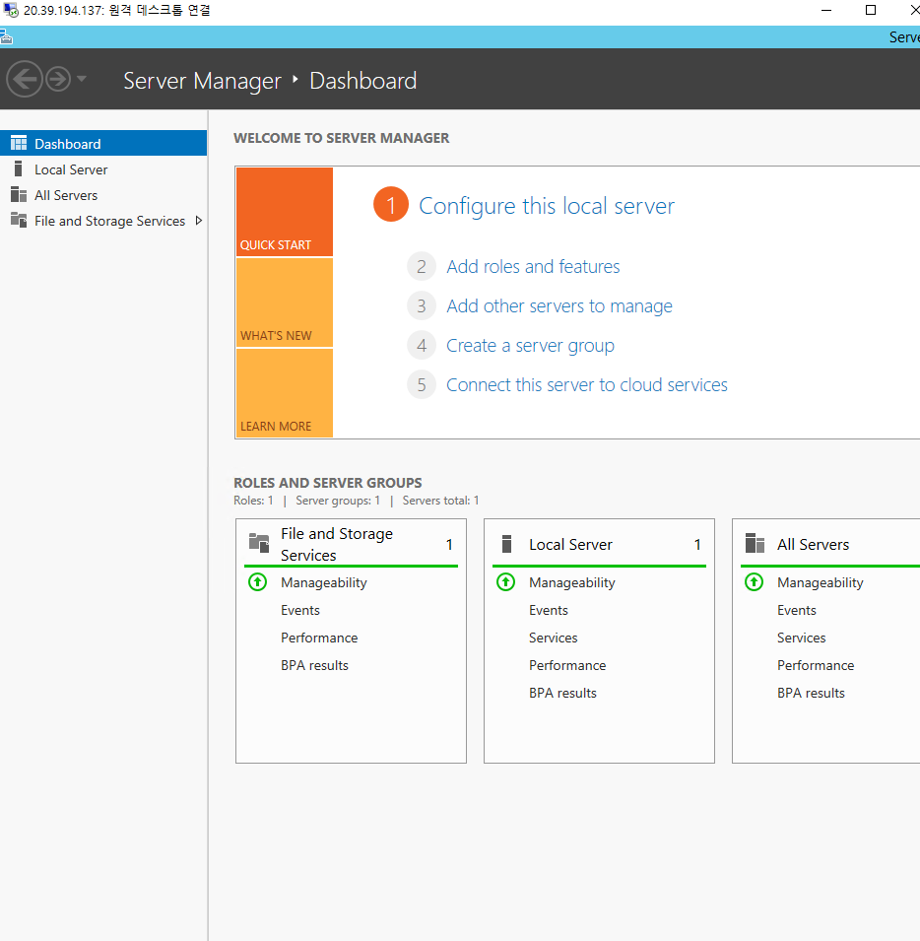920x941 pixels.
Task: Open Events in All Servers tile
Action: coord(797,610)
